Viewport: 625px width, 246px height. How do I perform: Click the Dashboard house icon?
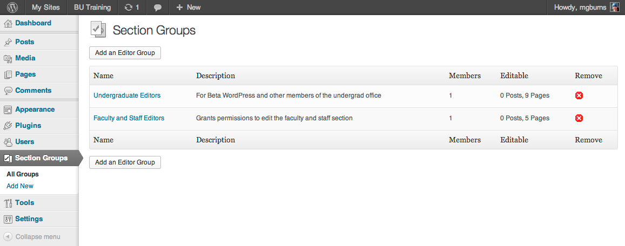click(8, 24)
